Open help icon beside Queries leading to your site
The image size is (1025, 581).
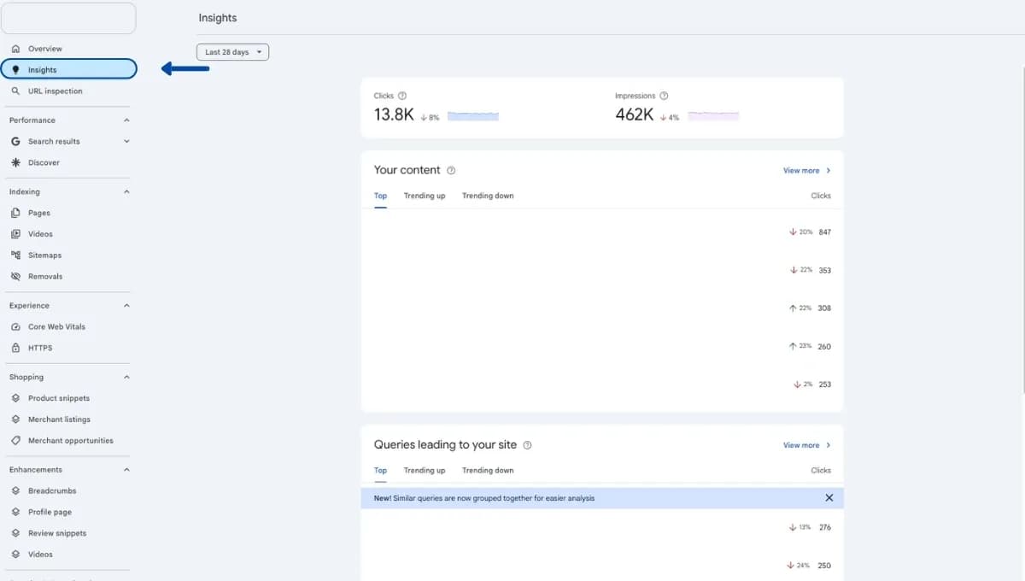527,445
